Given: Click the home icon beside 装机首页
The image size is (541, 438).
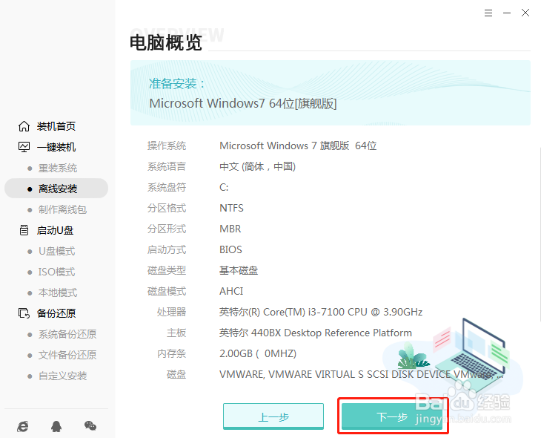Looking at the screenshot, I should click(24, 126).
